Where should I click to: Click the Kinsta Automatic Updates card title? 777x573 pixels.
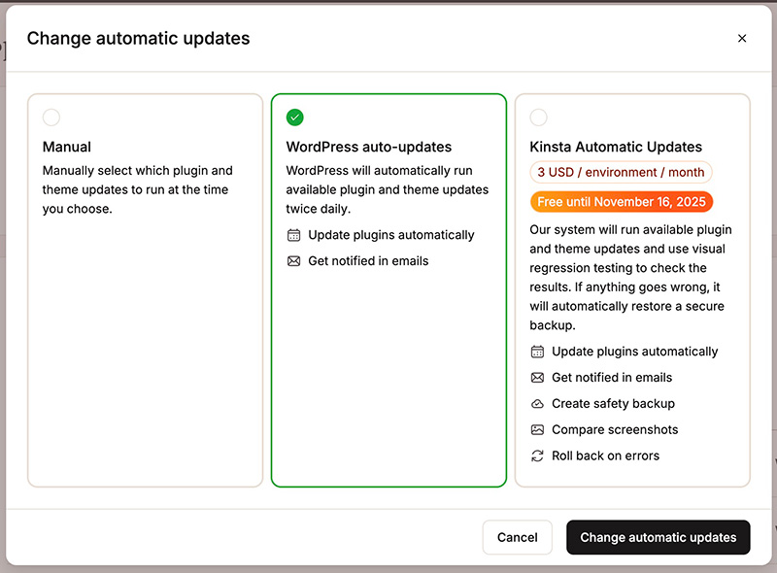pyautogui.click(x=616, y=147)
